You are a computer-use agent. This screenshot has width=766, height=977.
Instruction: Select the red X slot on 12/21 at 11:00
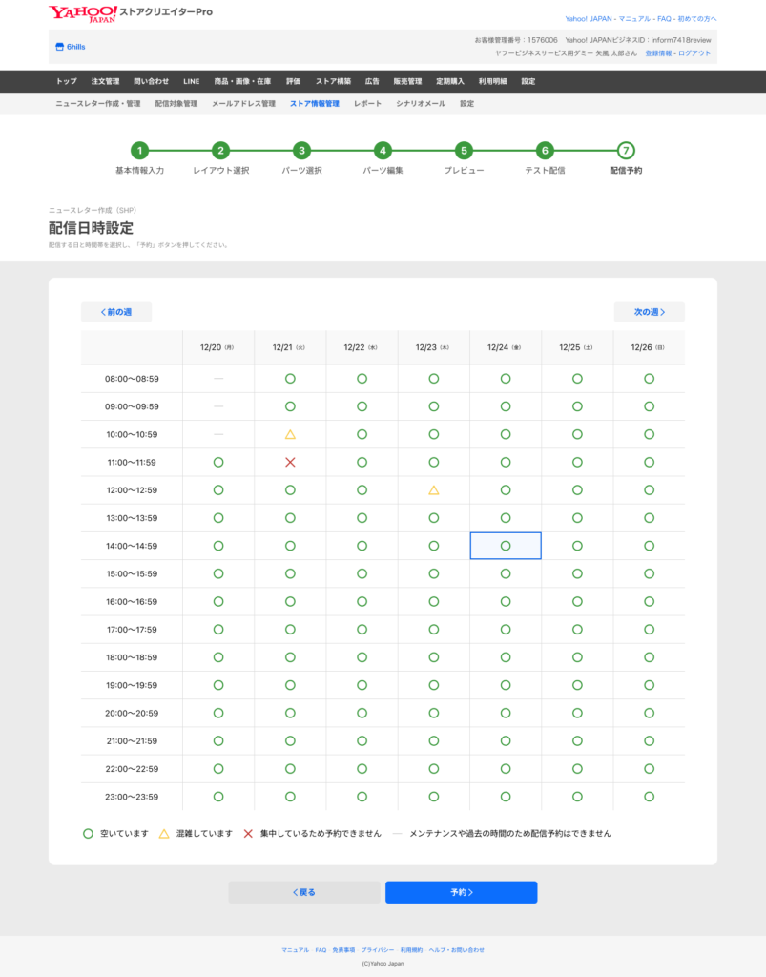coord(290,462)
